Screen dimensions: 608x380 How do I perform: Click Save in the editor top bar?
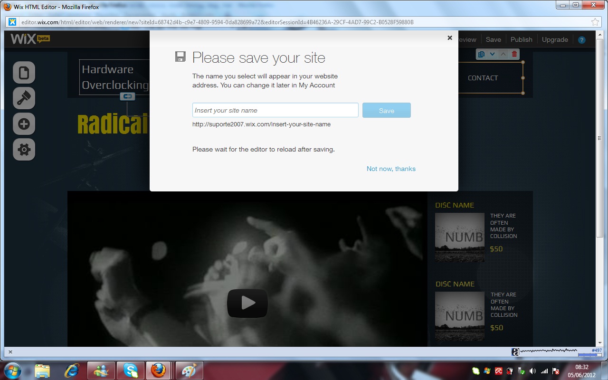(493, 39)
